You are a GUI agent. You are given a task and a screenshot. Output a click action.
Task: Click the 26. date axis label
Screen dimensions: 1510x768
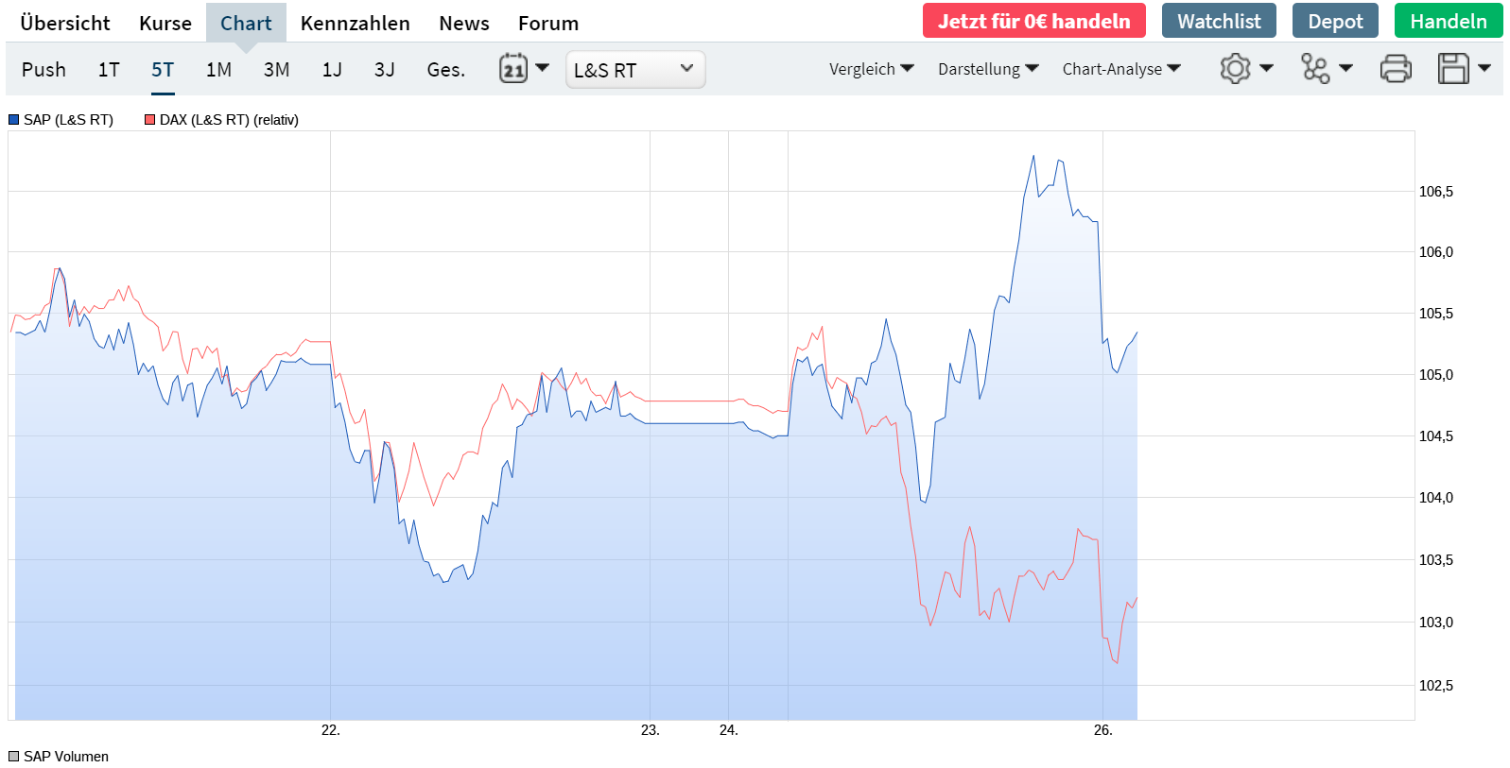[x=1103, y=730]
